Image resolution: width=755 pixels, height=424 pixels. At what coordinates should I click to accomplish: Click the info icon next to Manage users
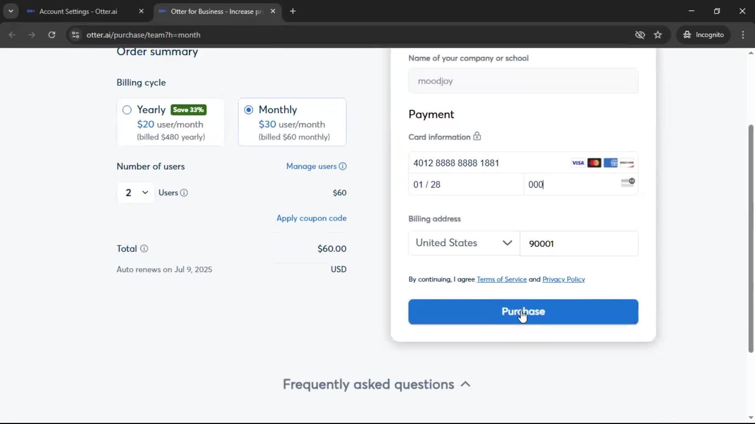coord(343,166)
